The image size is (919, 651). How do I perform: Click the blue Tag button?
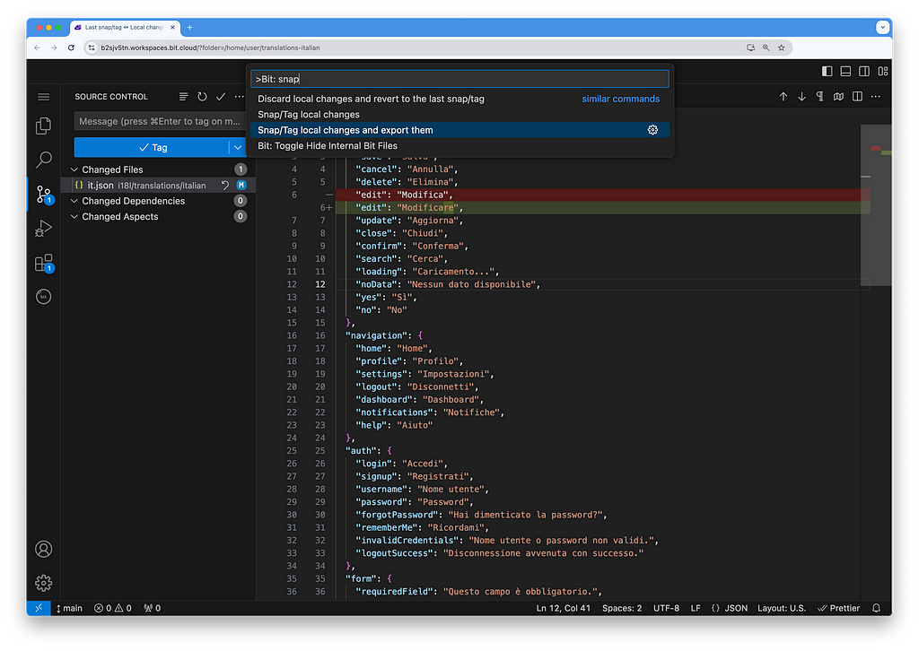(152, 148)
